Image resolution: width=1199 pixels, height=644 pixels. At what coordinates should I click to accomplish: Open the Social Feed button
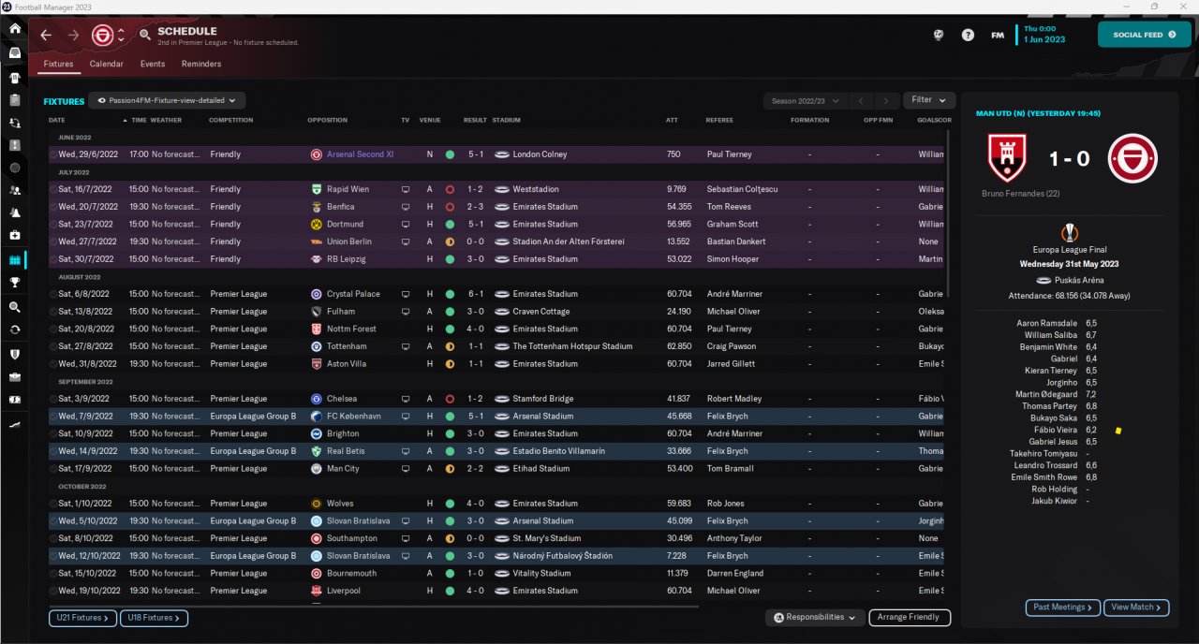1145,35
